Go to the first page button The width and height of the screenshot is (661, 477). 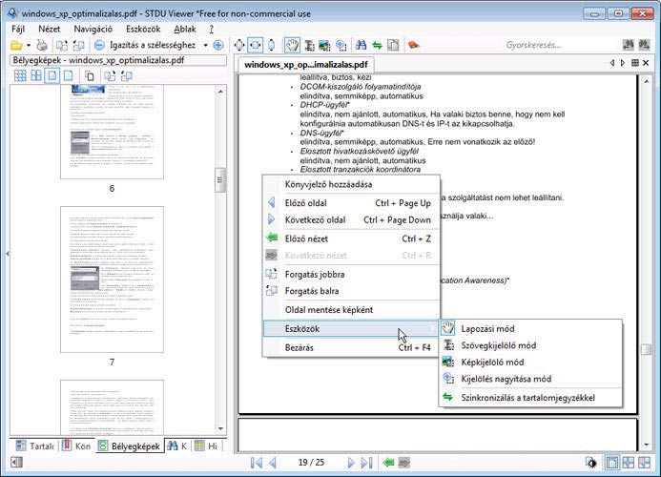point(256,463)
